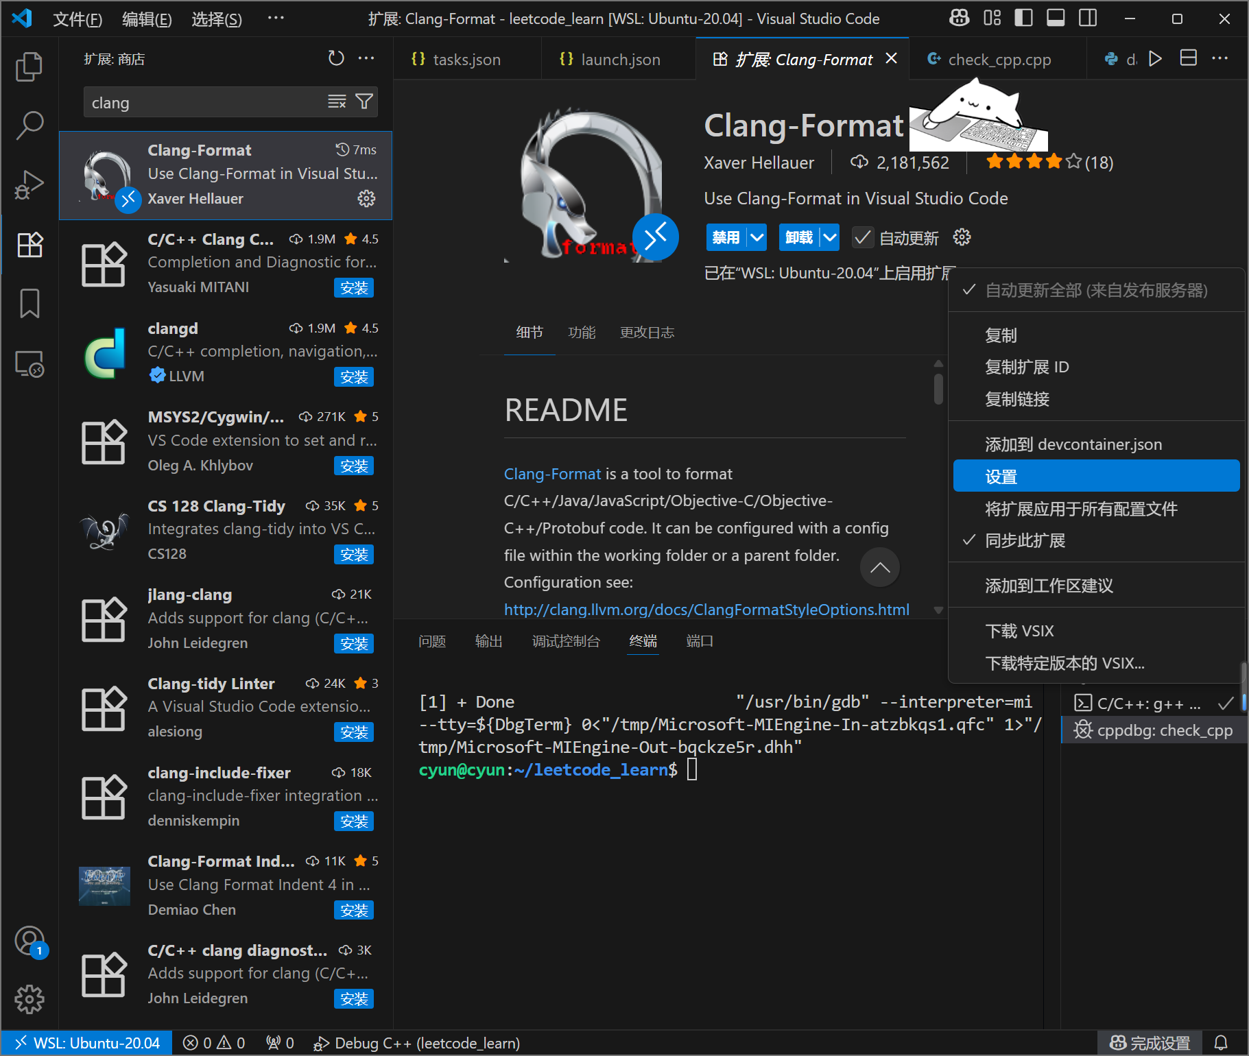Select 设置 in the context menu
Image resolution: width=1249 pixels, height=1056 pixels.
pyautogui.click(x=1096, y=477)
